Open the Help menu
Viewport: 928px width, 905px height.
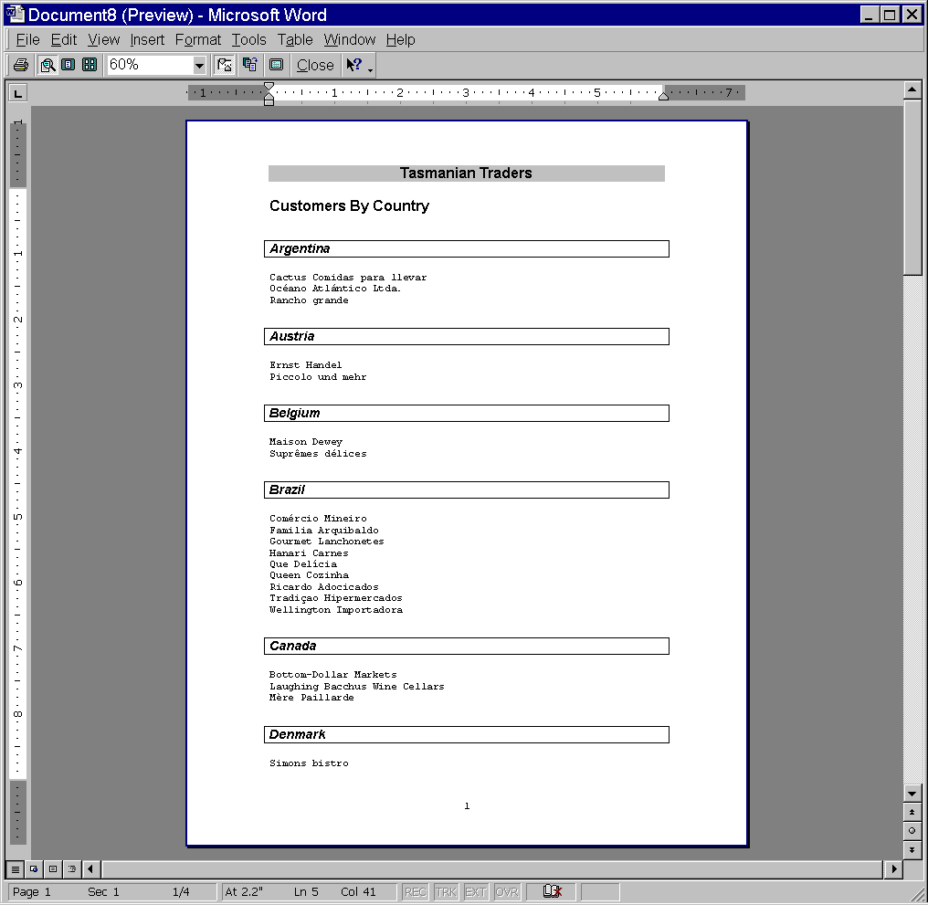400,39
